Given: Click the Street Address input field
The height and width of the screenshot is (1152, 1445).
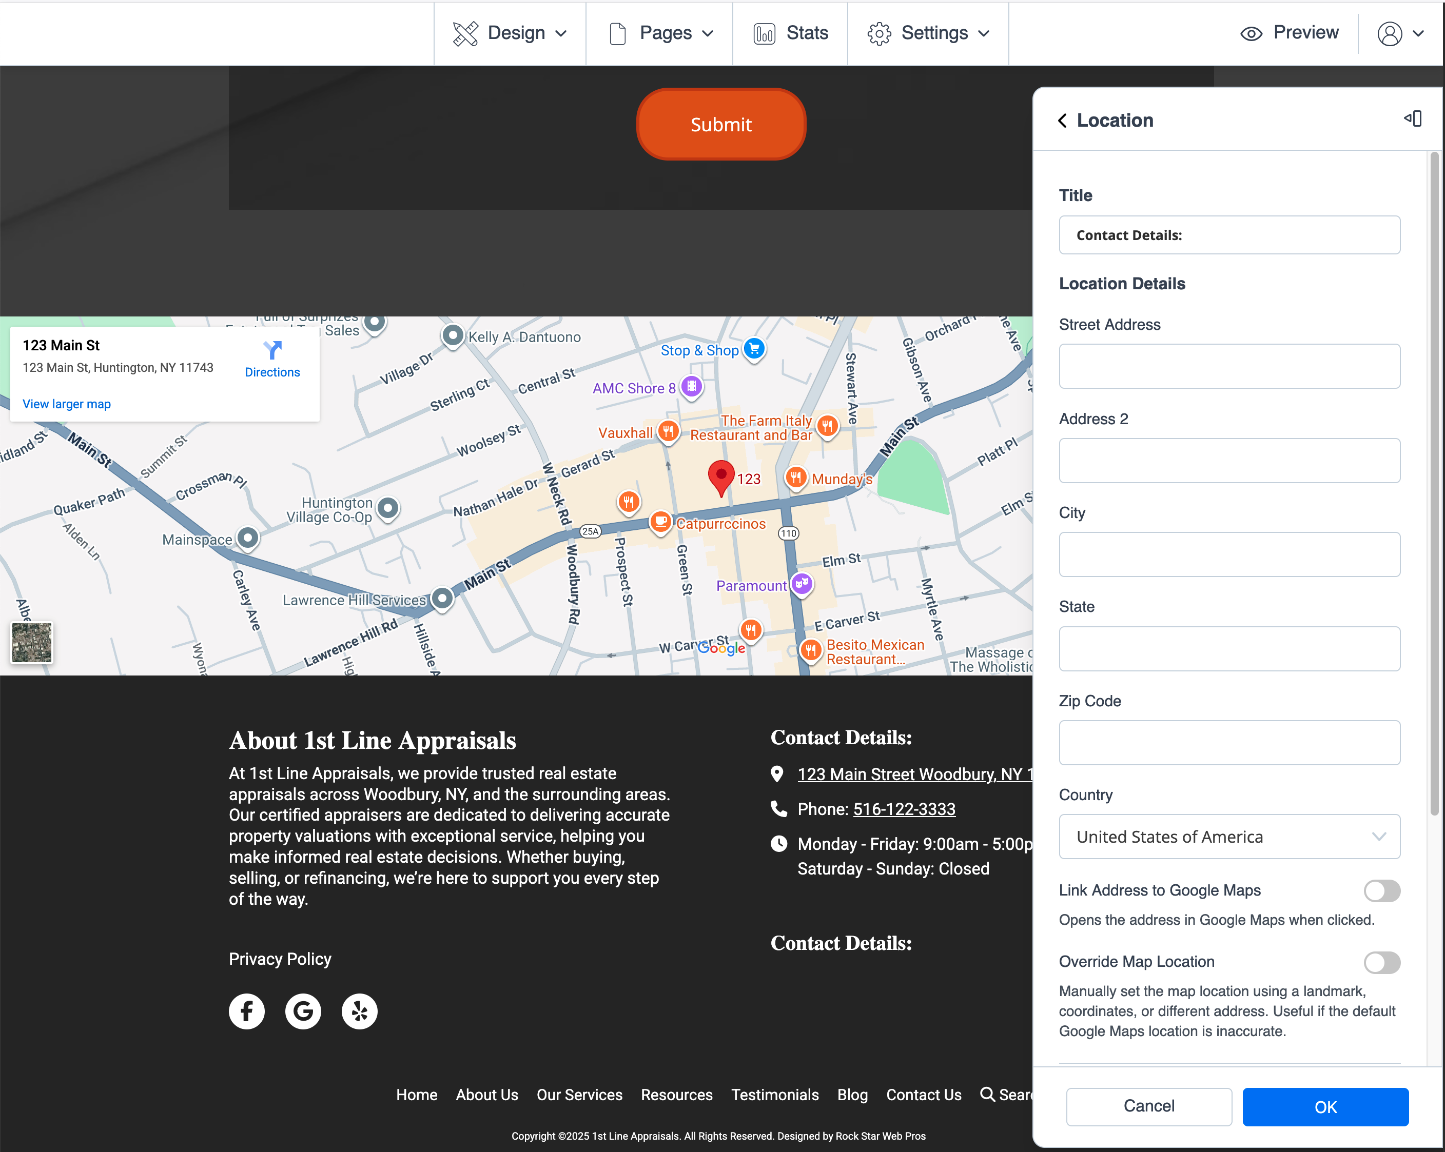Looking at the screenshot, I should 1229,366.
